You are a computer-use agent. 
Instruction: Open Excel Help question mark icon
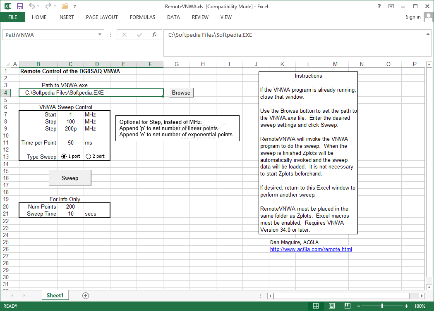click(379, 6)
